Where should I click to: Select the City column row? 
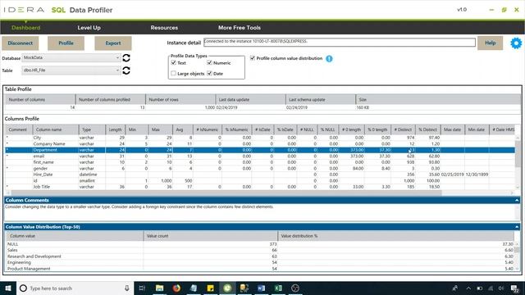coord(260,138)
